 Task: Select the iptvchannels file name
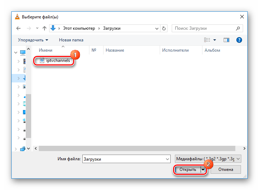[58, 61]
